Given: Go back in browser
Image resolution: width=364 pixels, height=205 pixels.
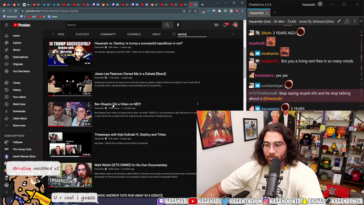Looking at the screenshot, I should tap(4, 11).
